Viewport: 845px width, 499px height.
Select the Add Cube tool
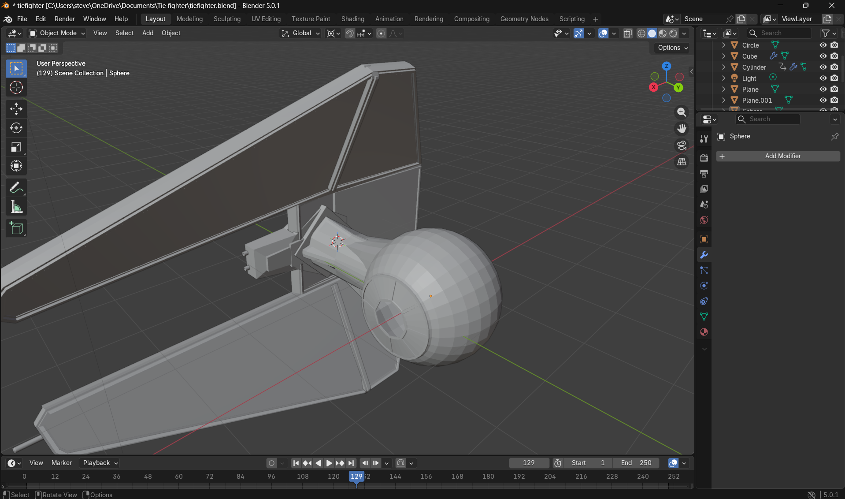[16, 228]
